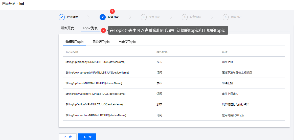Viewport: 294px width, 140px height.
Task: Go to 产品开发 breadcrumb link
Action: (x=8, y=4)
